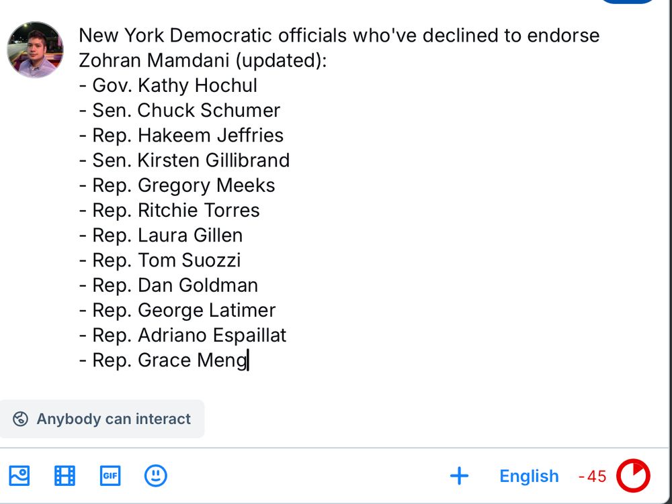Screen dimensions: 672x504
Task: Click into the Sen. Chuck Schumer line
Action: click(x=179, y=110)
